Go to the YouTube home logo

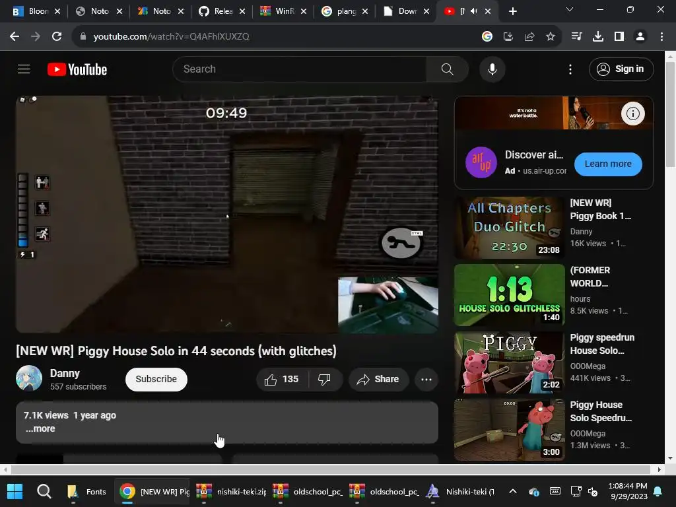click(77, 69)
